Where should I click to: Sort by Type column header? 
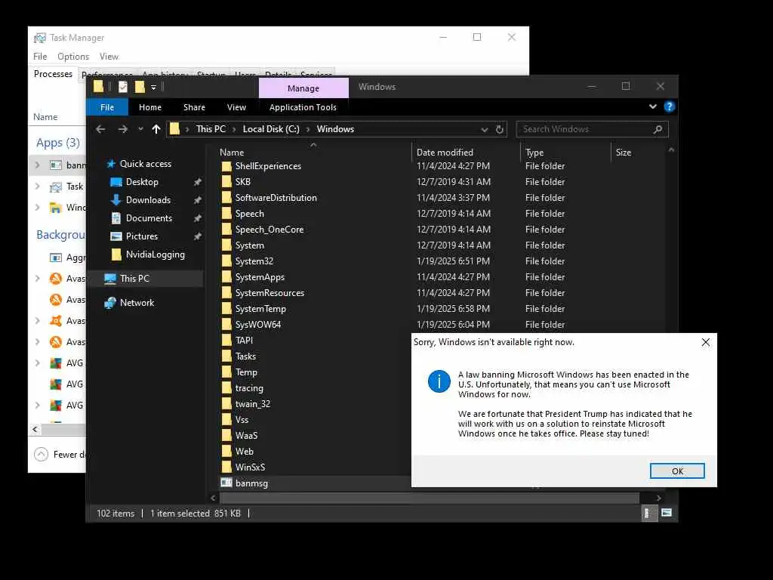[534, 153]
